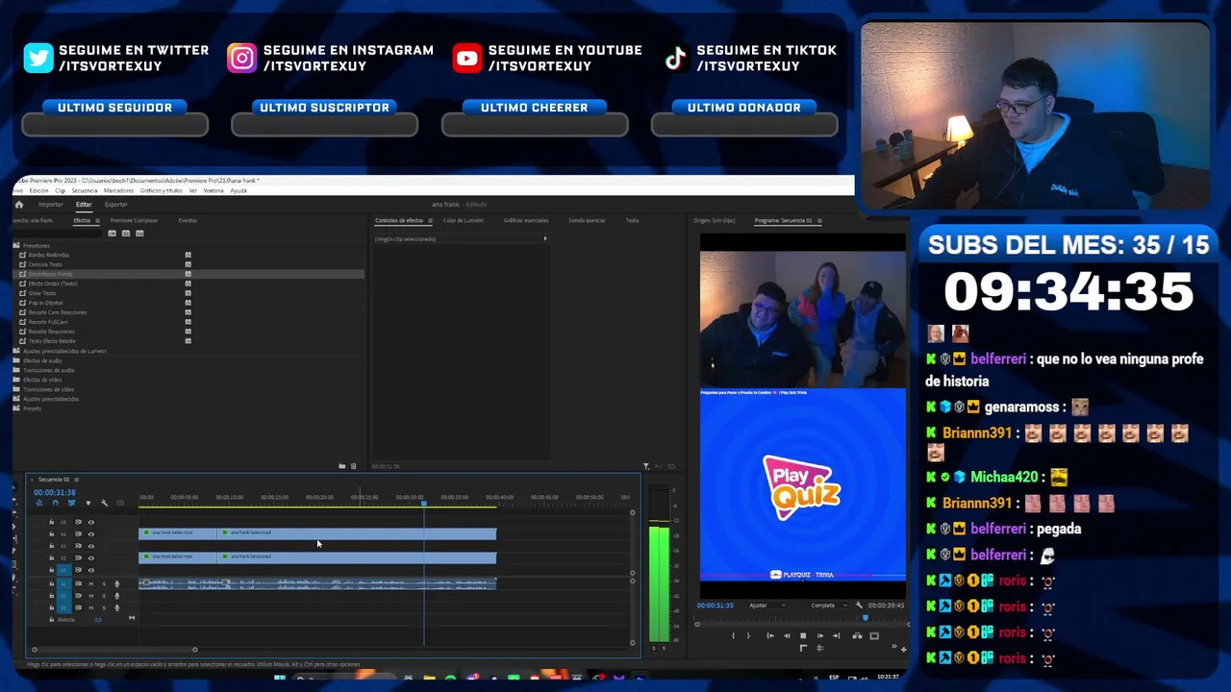Mute audio track A1

[x=91, y=583]
